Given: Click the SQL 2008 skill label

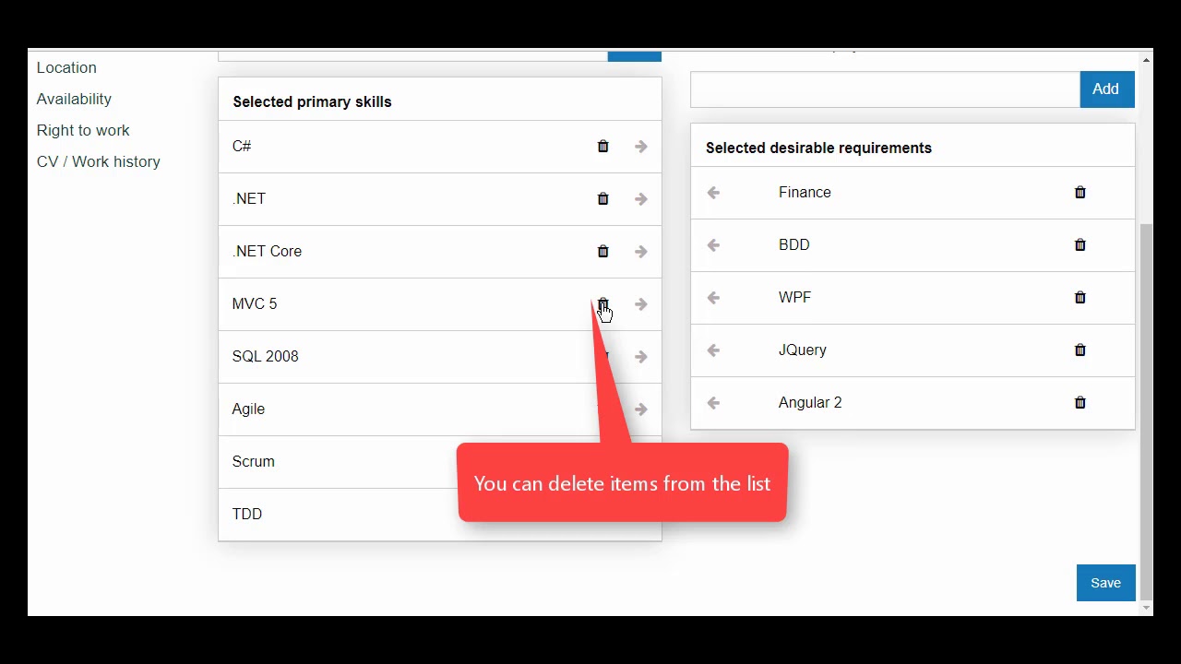Looking at the screenshot, I should click(x=266, y=357).
